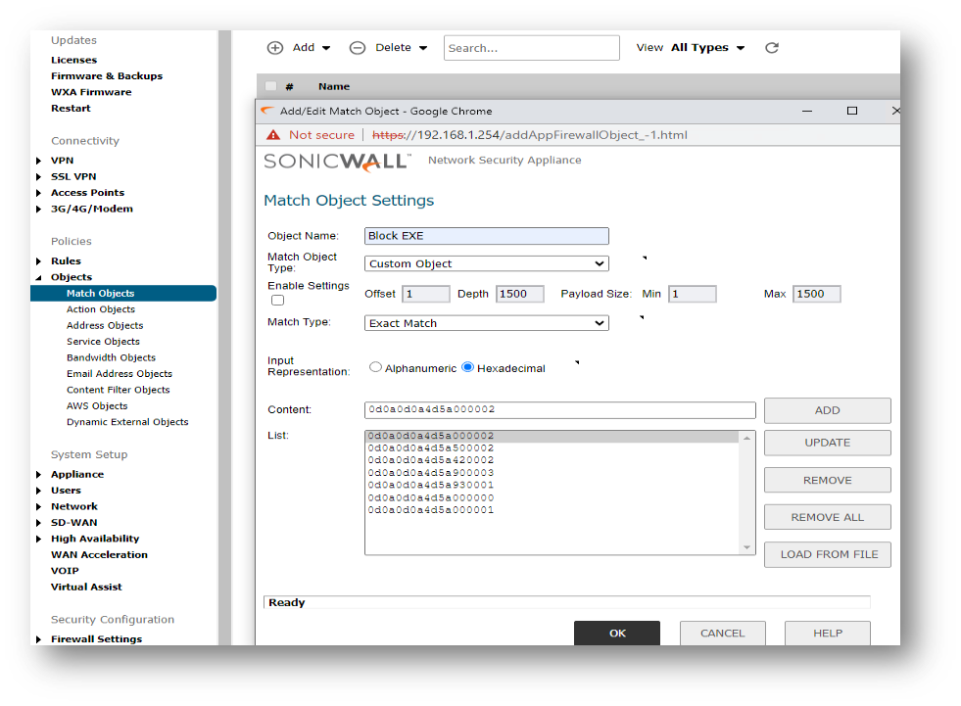Image resolution: width=961 pixels, height=706 pixels.
Task: Toggle the Enable Settings checkbox
Action: (x=277, y=300)
